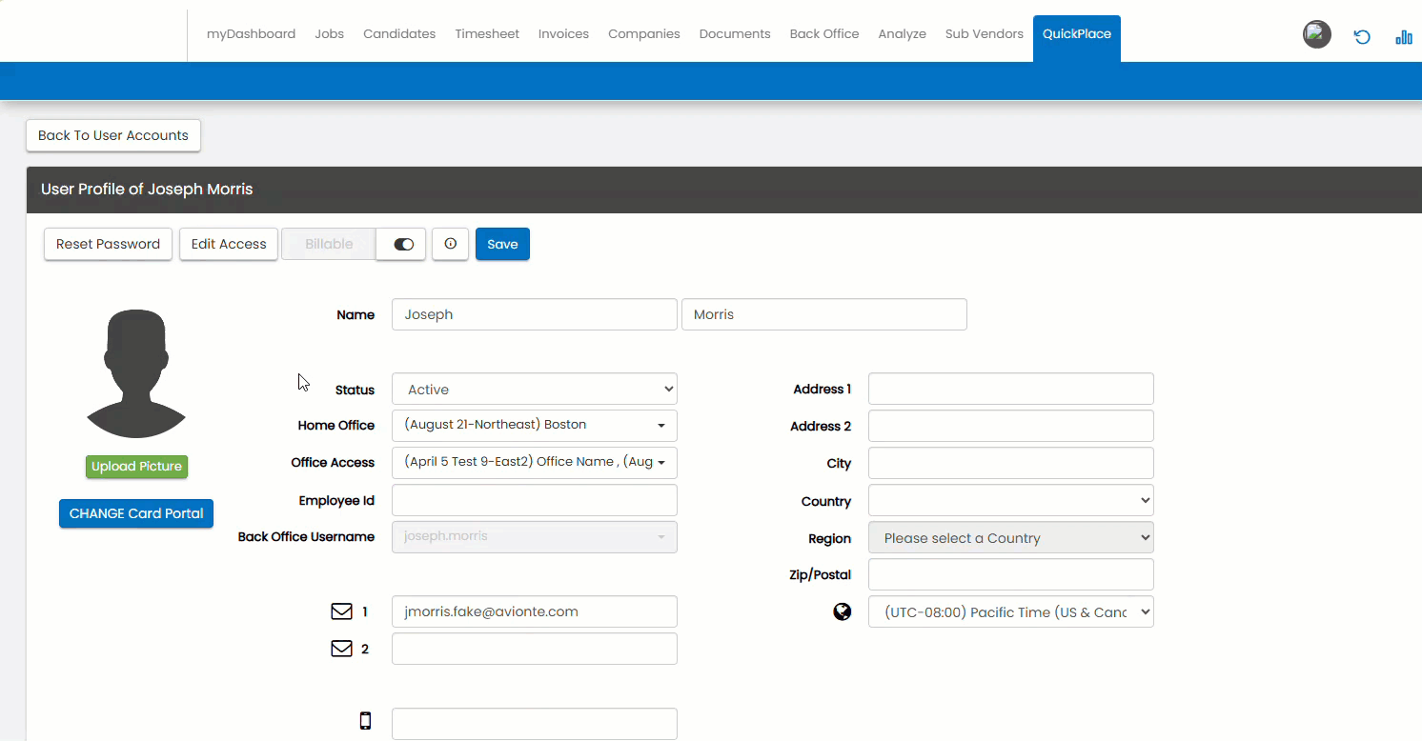Click the Employee Id input field
The width and height of the screenshot is (1422, 741).
pyautogui.click(x=534, y=500)
